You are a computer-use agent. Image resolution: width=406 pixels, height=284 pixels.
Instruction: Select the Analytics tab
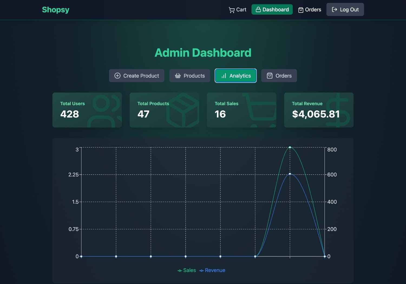tap(236, 76)
